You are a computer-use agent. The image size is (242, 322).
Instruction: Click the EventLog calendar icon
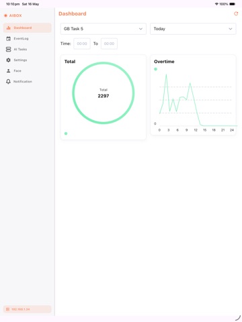(x=9, y=39)
